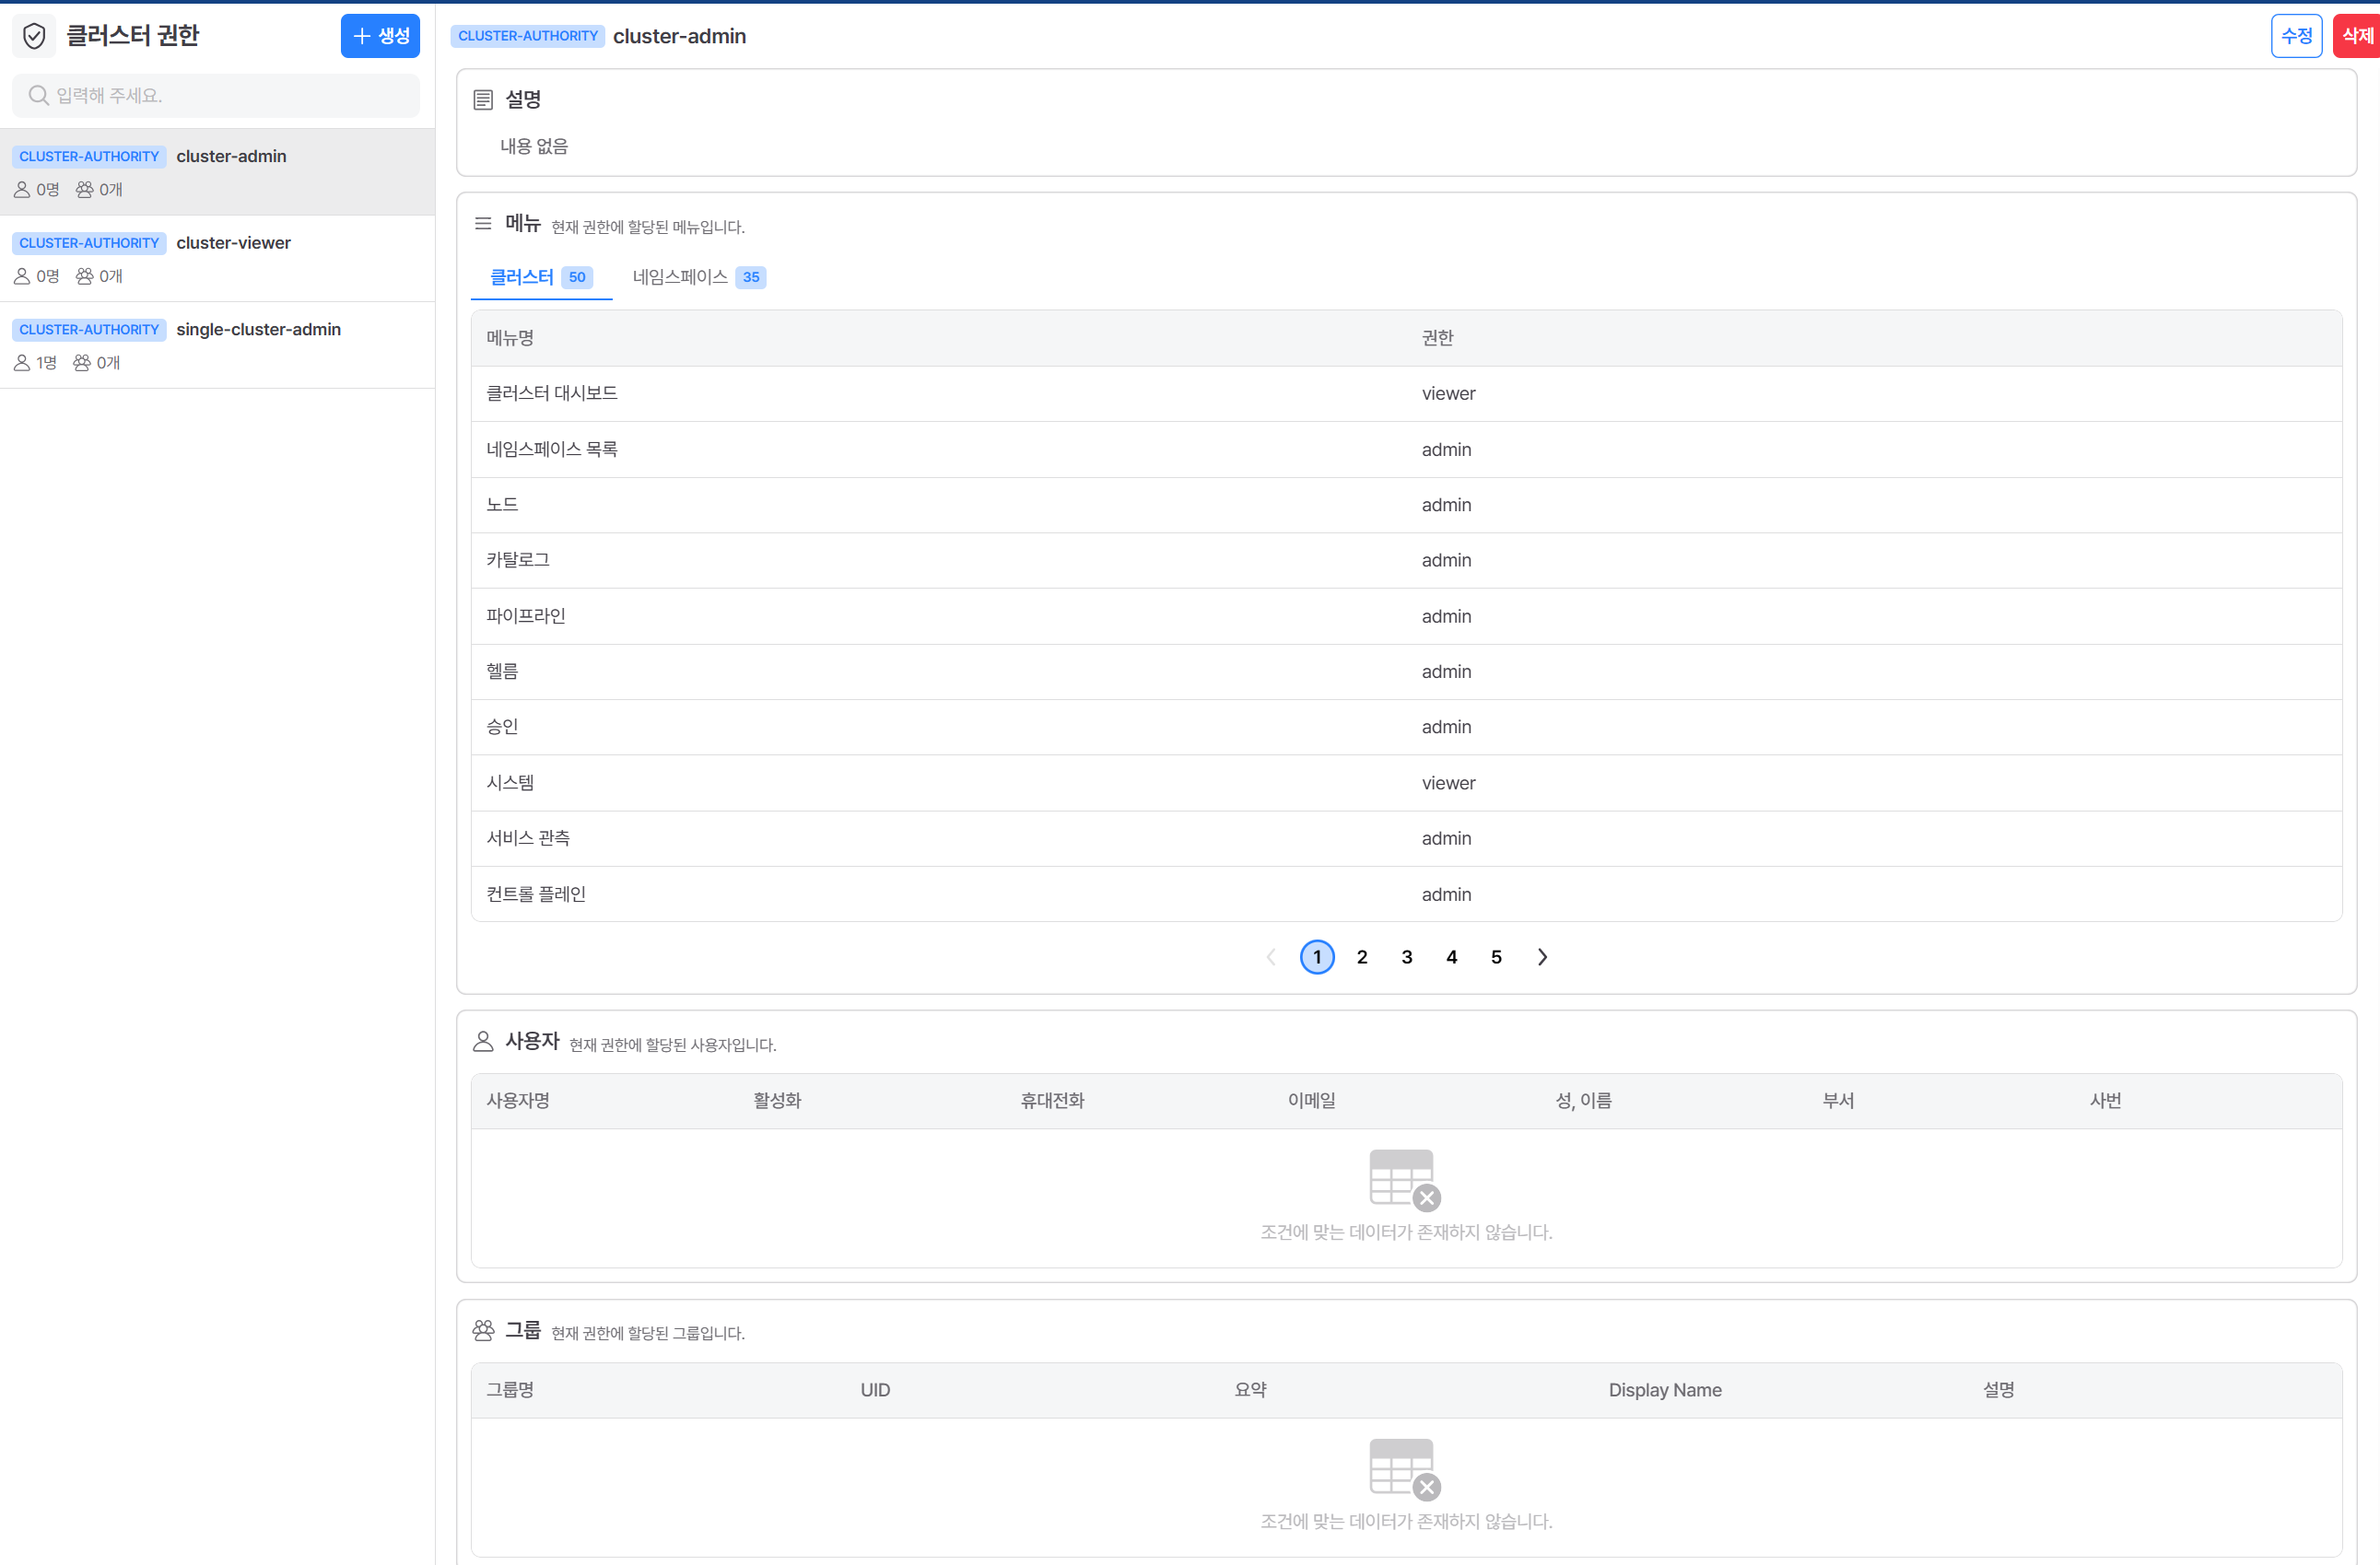2380x1565 pixels.
Task: Click the previous page arrow
Action: tap(1272, 957)
